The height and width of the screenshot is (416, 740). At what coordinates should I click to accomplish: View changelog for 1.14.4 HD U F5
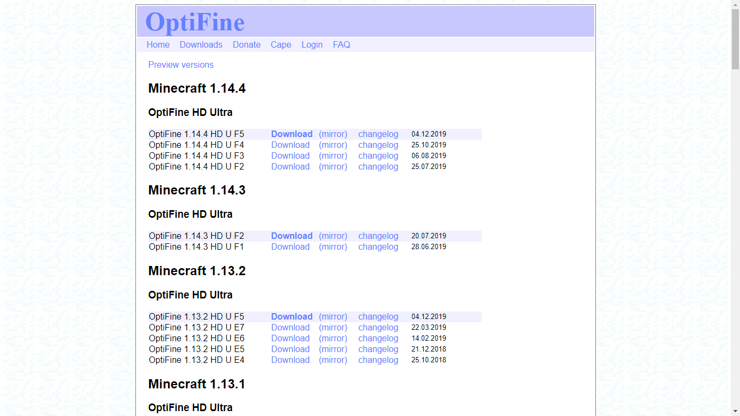click(x=378, y=134)
